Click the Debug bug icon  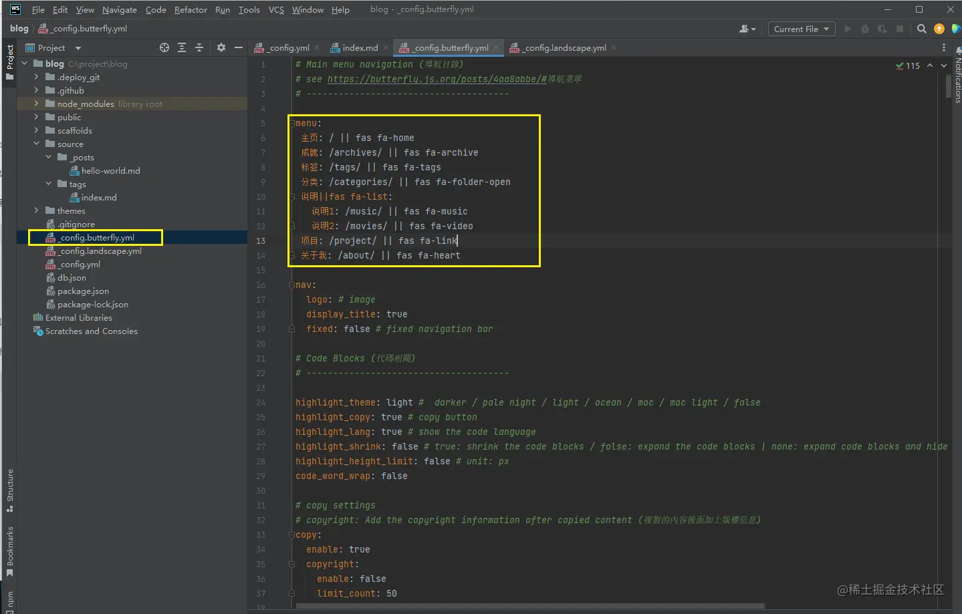[x=865, y=29]
